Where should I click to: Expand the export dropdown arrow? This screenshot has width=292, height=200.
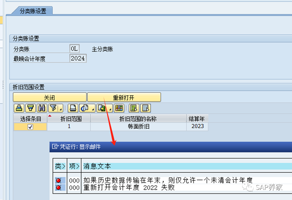110,108
